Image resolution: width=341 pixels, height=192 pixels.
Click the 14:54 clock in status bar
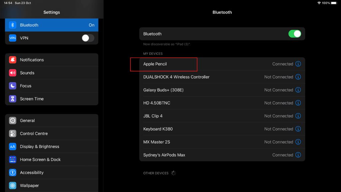pos(8,3)
